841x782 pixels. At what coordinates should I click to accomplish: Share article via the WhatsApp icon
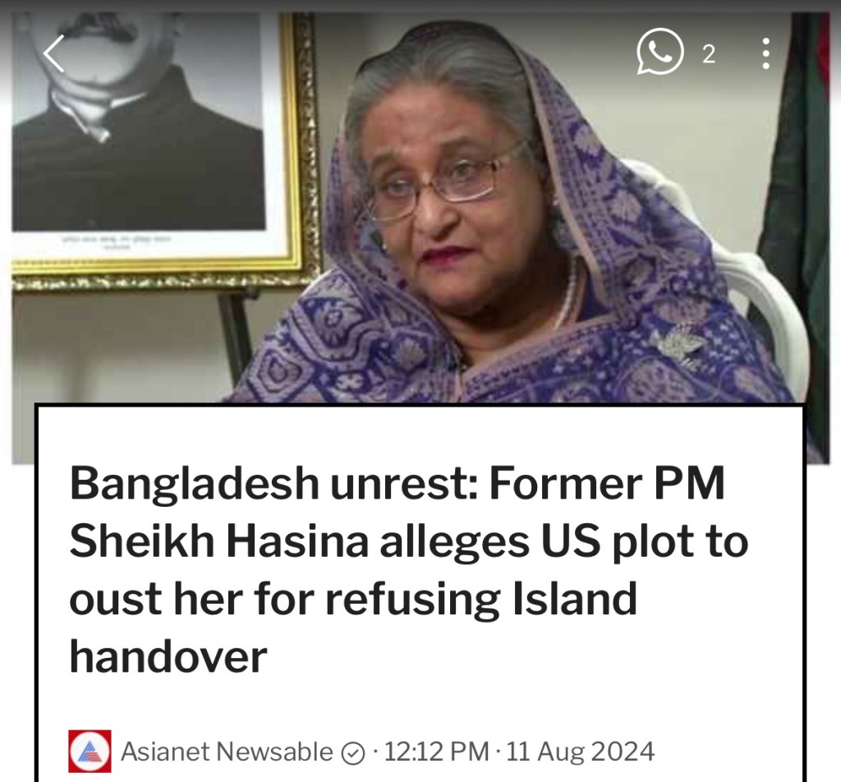pyautogui.click(x=659, y=52)
